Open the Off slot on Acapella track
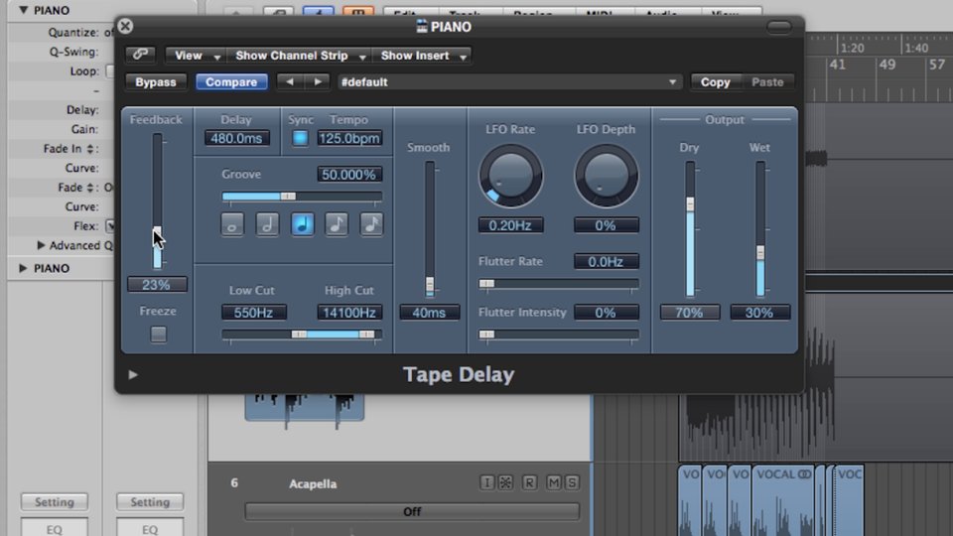 tap(412, 512)
